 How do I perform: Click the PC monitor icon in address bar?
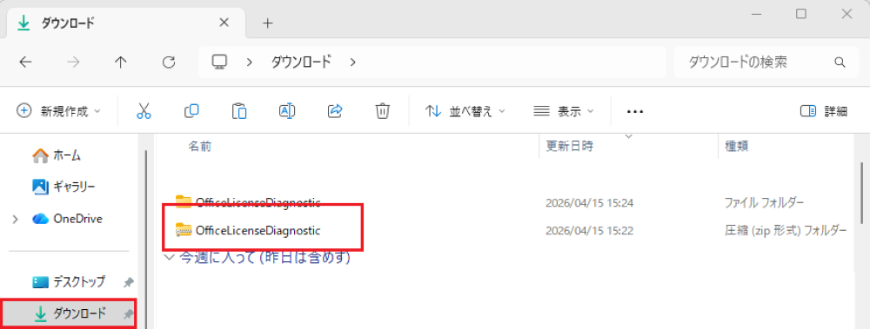click(220, 62)
